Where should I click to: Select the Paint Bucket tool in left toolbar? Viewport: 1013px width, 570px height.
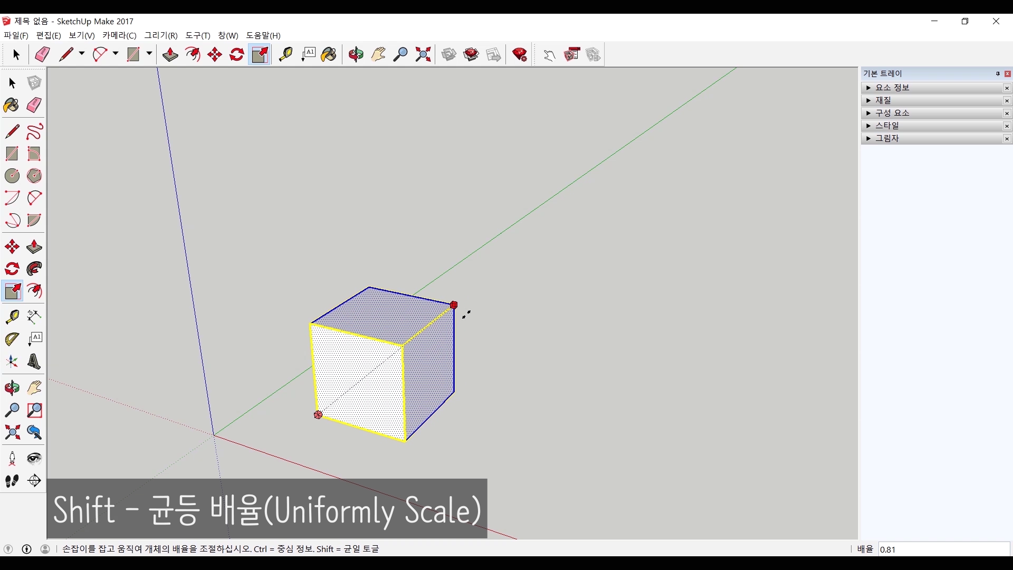[x=11, y=105]
